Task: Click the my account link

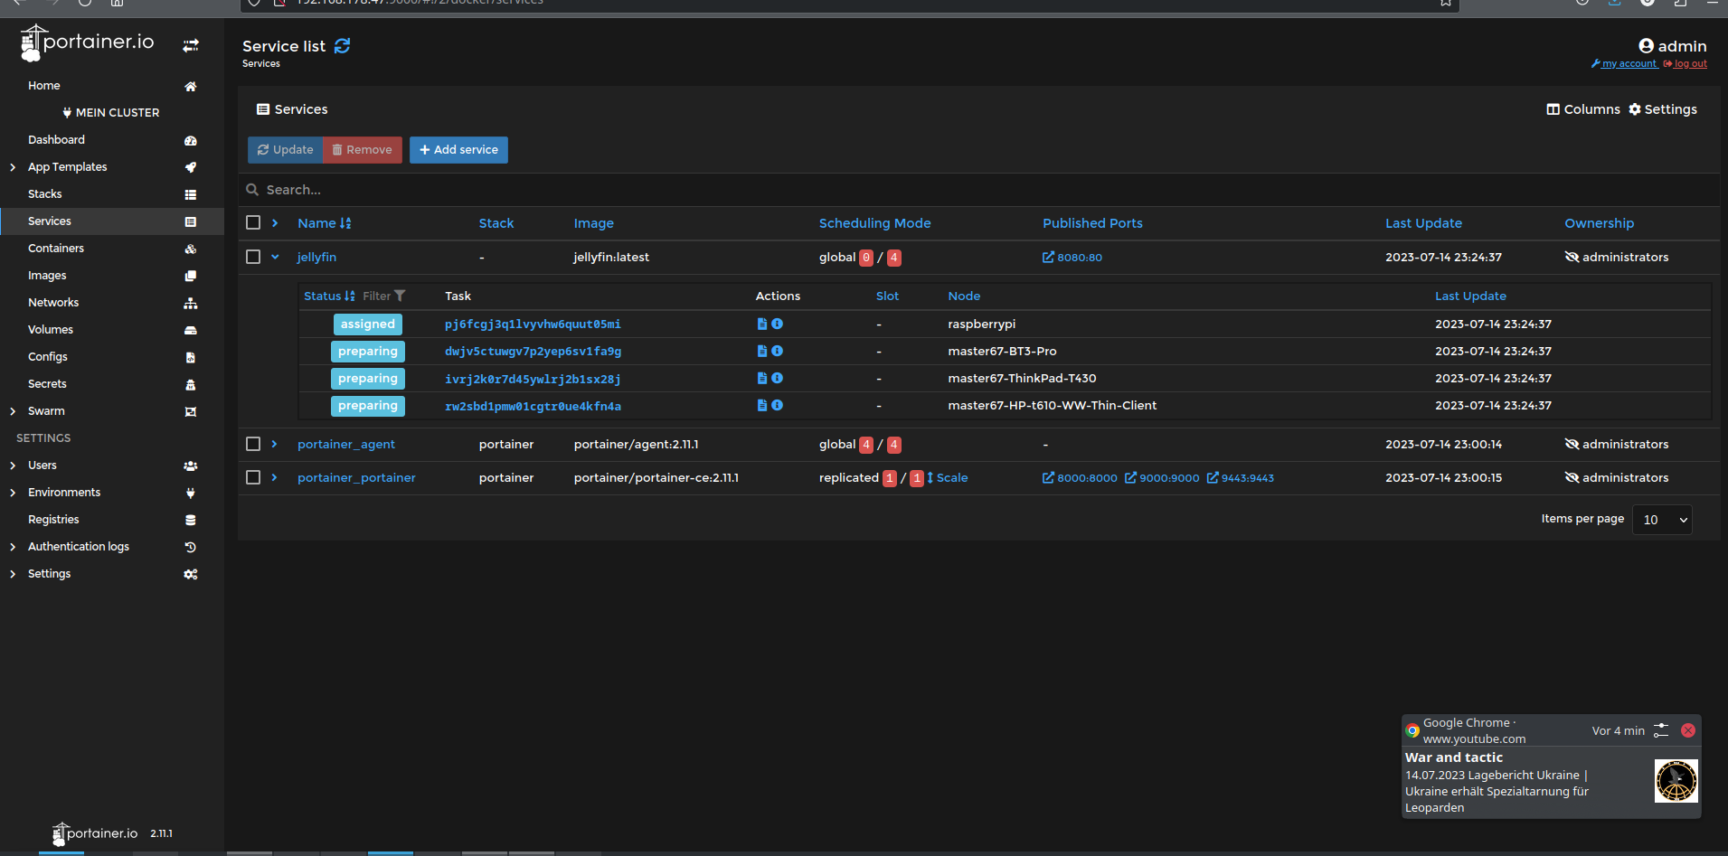Action: [x=1624, y=64]
